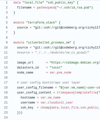100x120 pixels.
Task: Click 'hostname' key on line 20
Action: coord(28,97)
